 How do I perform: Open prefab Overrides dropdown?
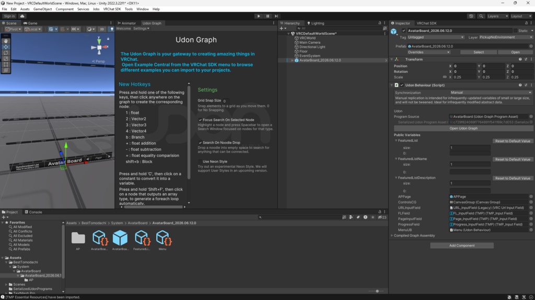tap(428, 52)
